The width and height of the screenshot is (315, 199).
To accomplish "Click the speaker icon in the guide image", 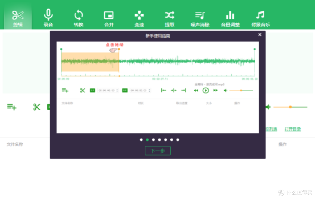I will pyautogui.click(x=225, y=90).
